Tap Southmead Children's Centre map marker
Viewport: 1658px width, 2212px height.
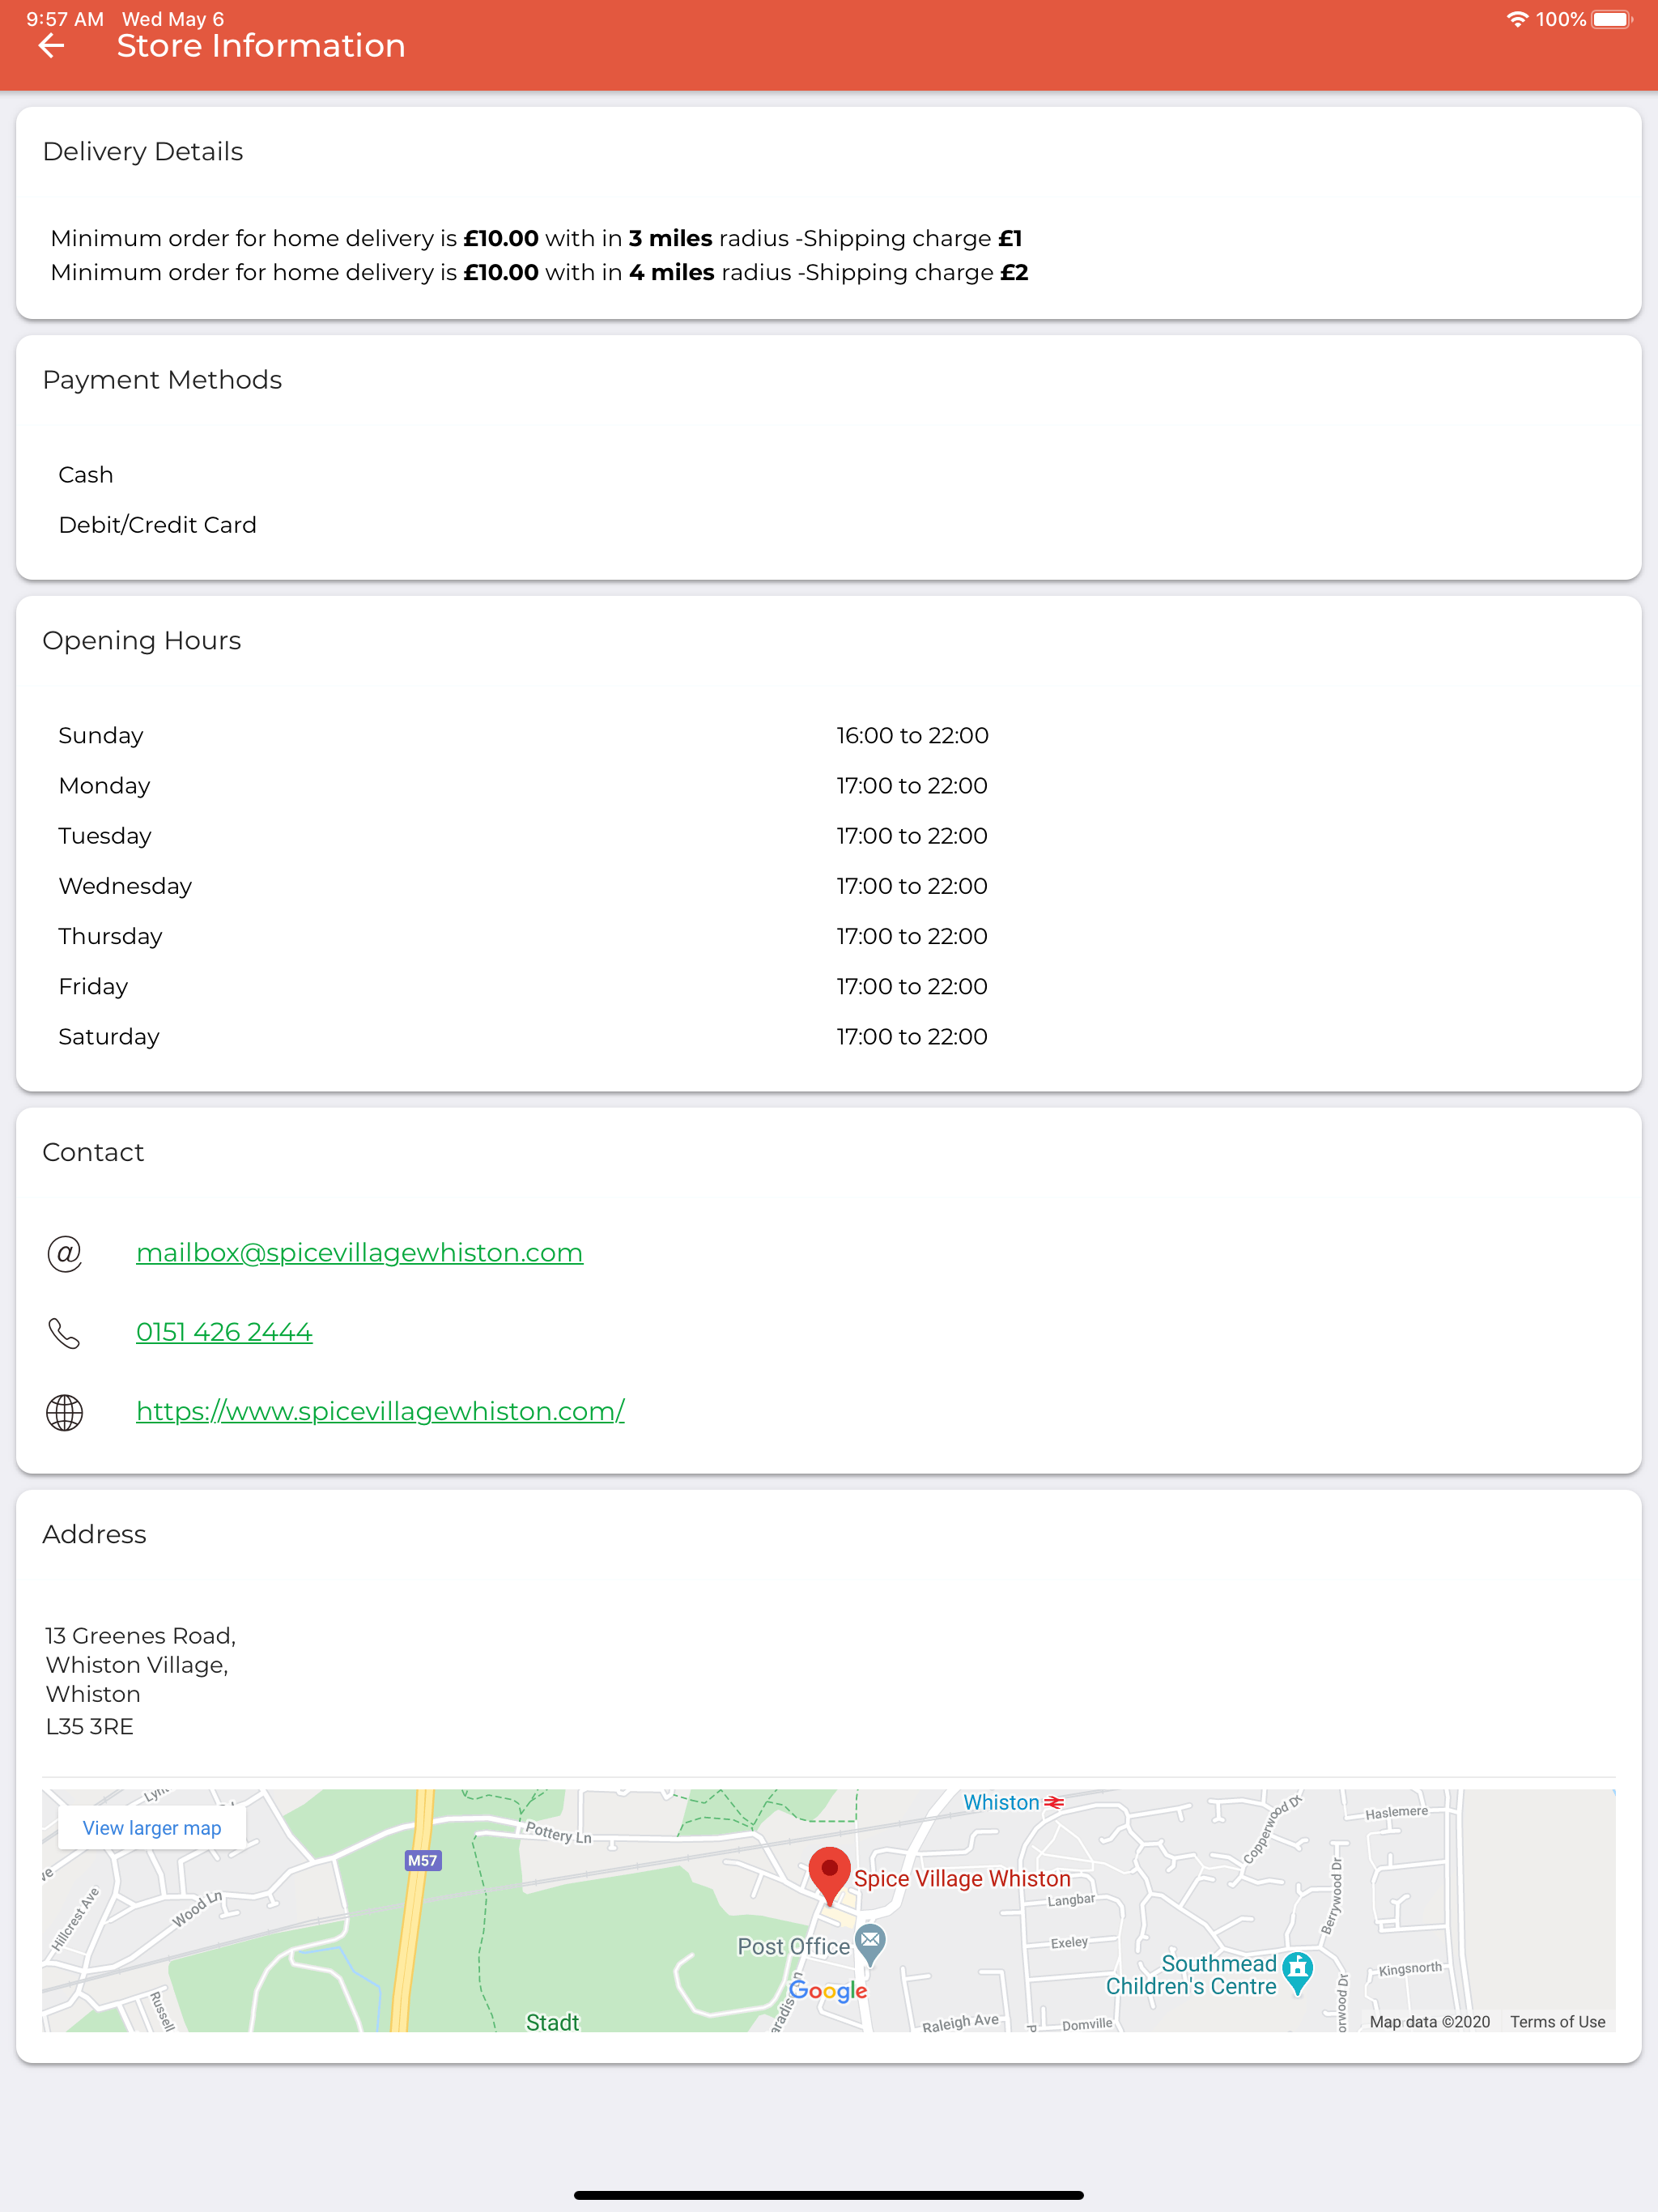[x=1297, y=1972]
